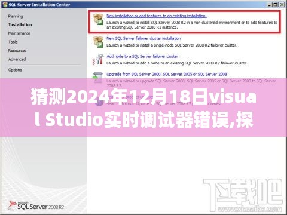Maximize the Installation Center window

pyautogui.click(x=275, y=4)
